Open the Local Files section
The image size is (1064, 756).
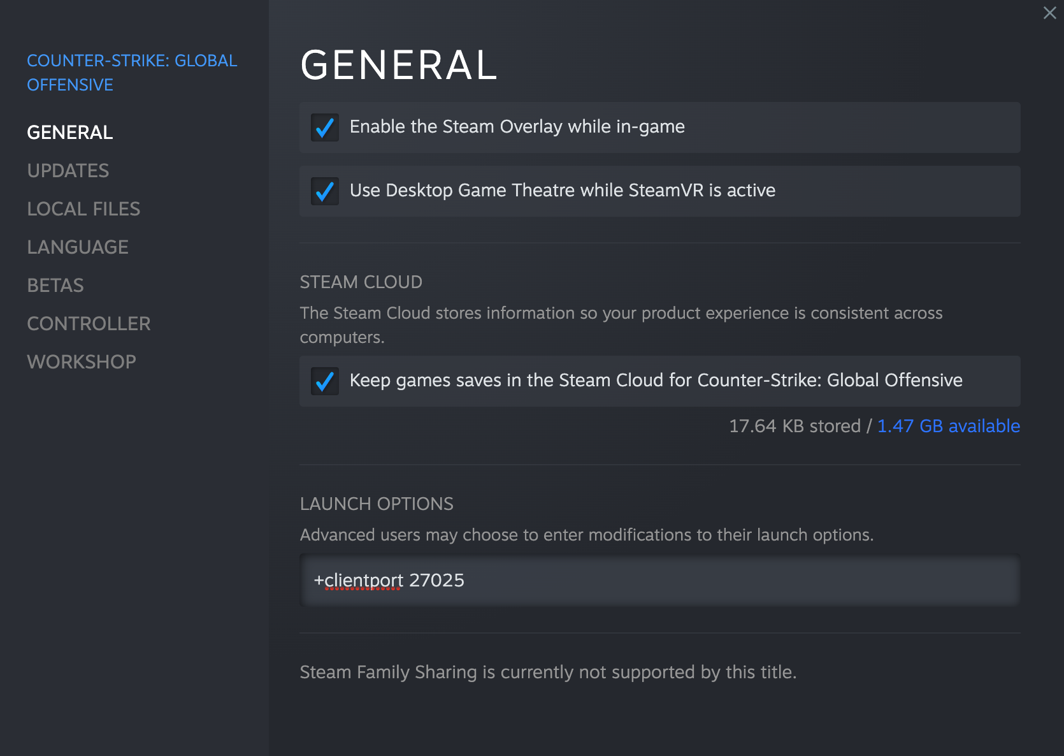(83, 209)
